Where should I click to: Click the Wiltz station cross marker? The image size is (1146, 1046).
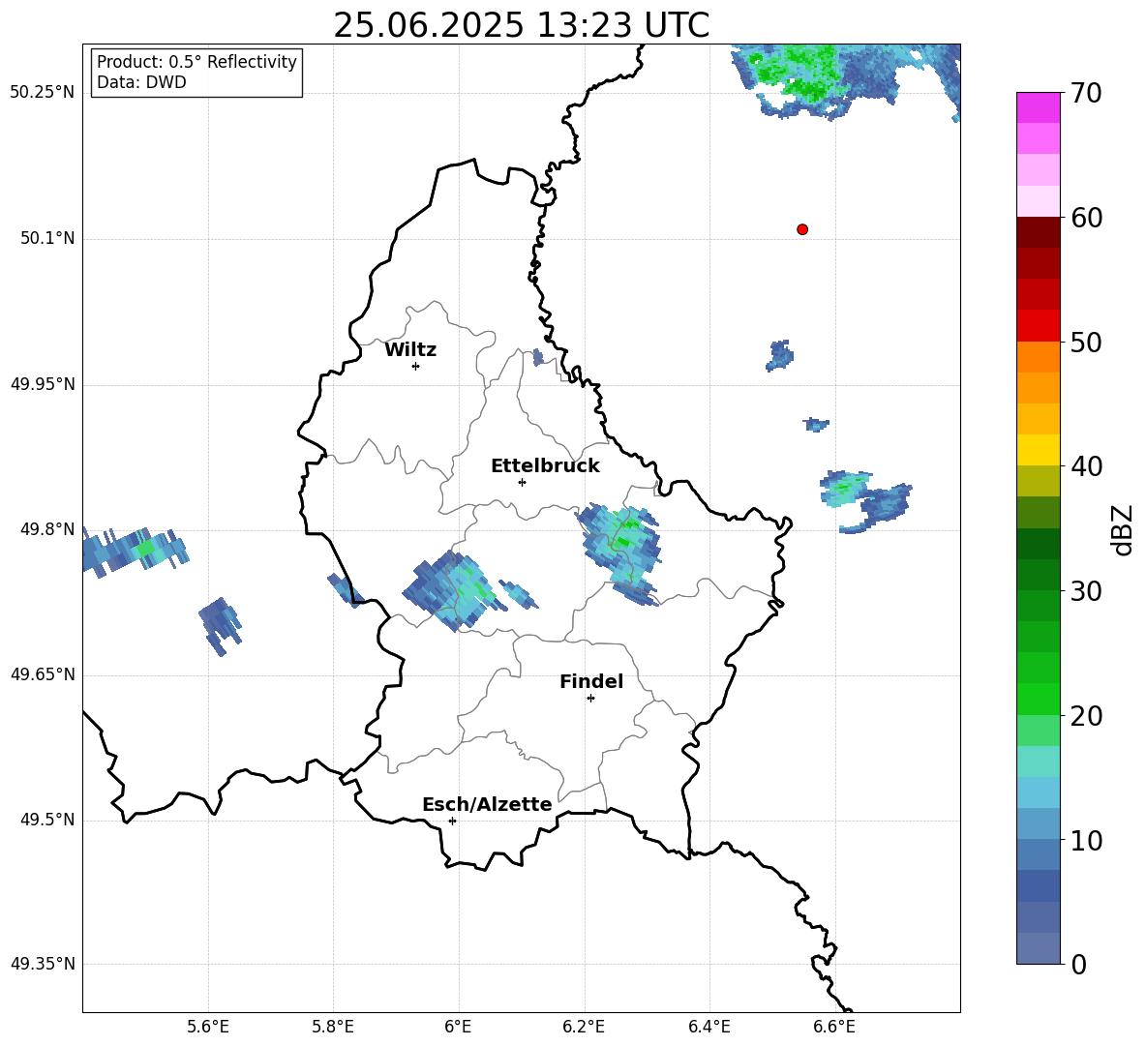click(x=416, y=366)
